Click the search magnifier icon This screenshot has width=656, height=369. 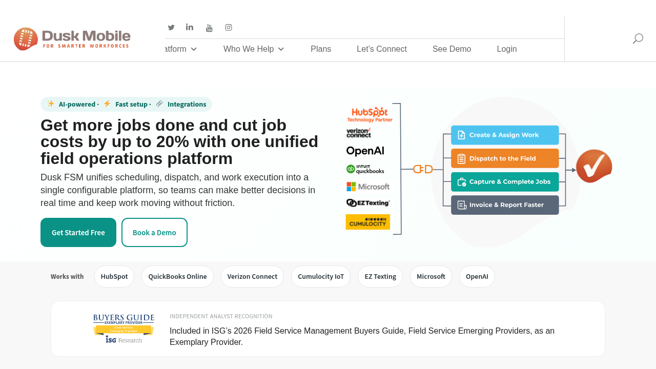[638, 38]
